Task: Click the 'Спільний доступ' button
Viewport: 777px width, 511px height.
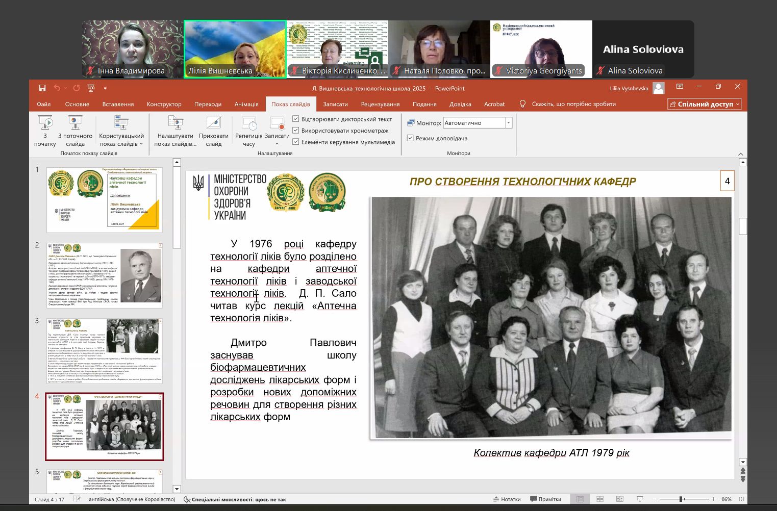Action: point(705,104)
